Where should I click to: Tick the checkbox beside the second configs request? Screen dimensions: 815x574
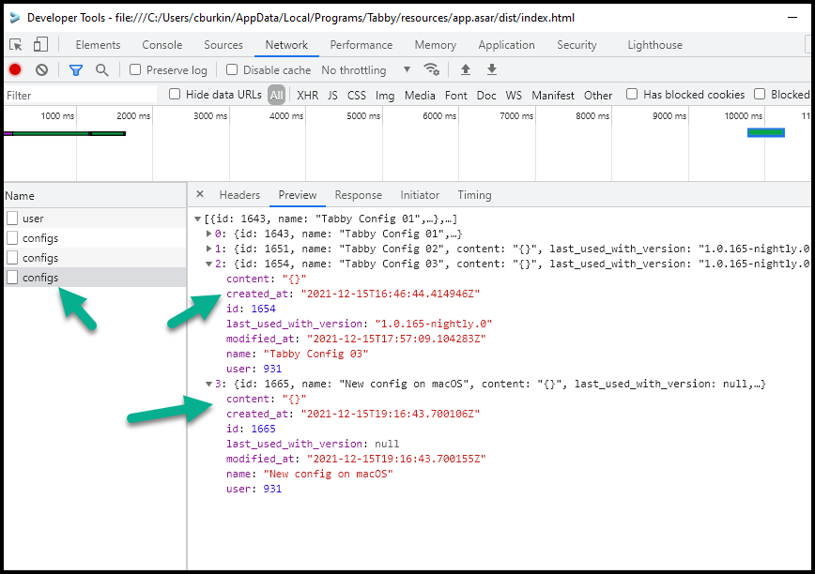pyautogui.click(x=12, y=257)
